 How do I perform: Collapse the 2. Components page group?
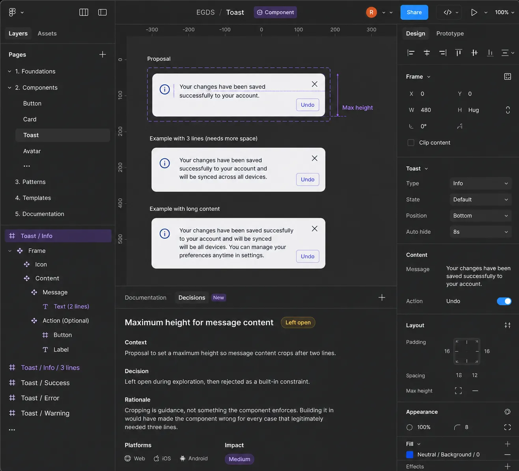click(9, 87)
